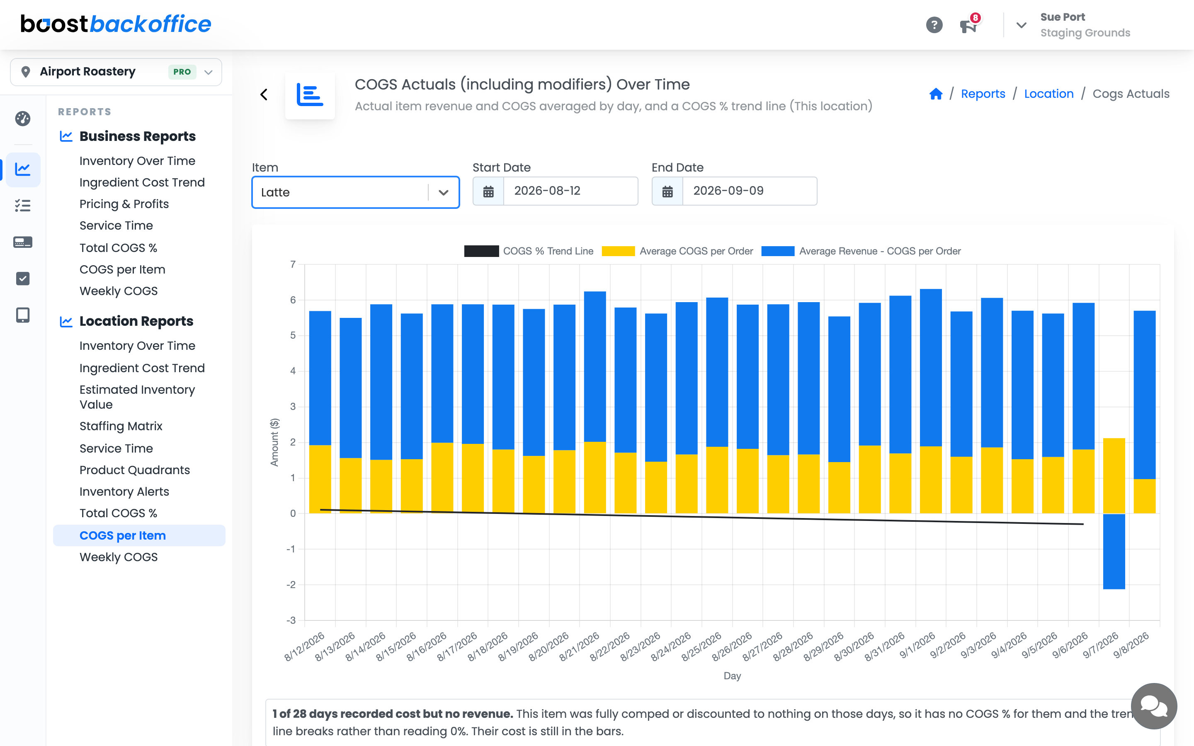This screenshot has height=746, width=1194.
Task: Open the checkbox tasks sidebar icon
Action: [23, 279]
